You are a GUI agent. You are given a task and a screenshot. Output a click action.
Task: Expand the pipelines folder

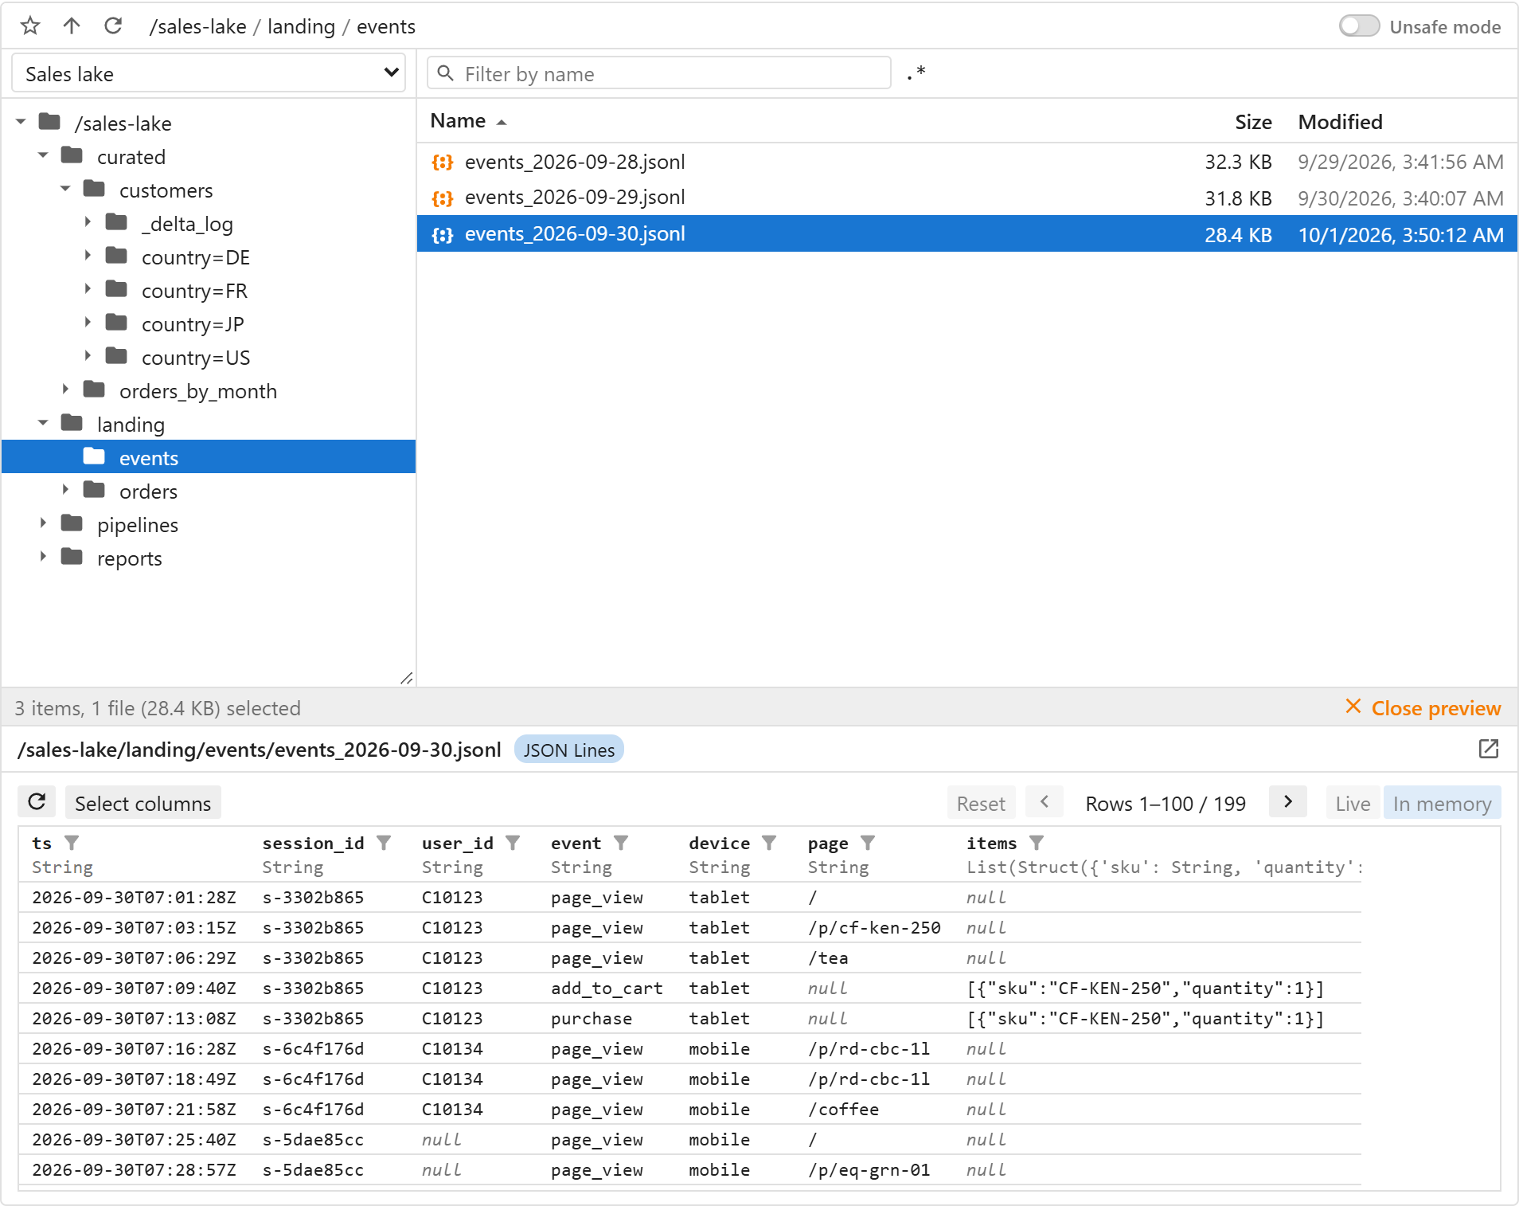tap(43, 524)
